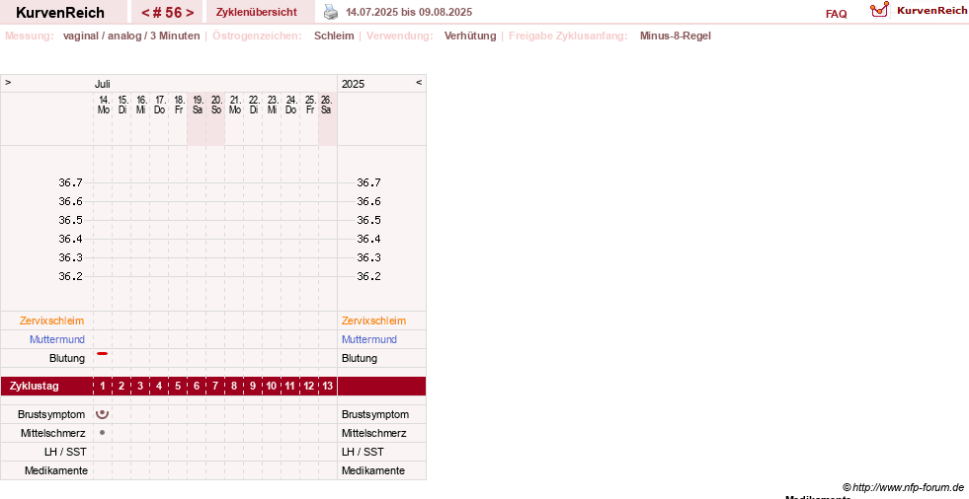Select the 14. Mo date column header
969x499 pixels.
pos(104,105)
